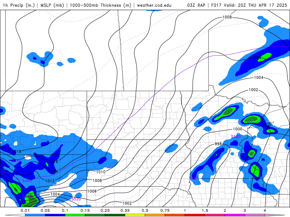
Task: Click the legend value 3
Action: tap(245, 210)
